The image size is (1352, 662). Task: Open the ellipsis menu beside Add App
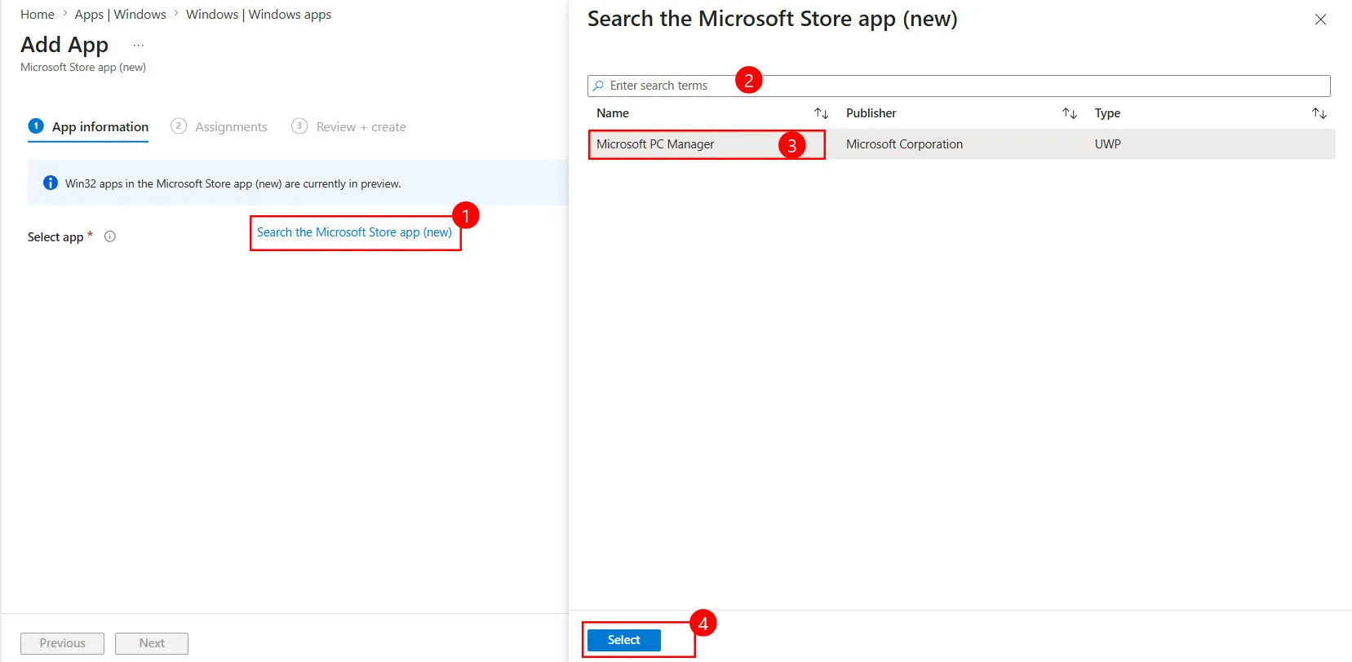pos(139,46)
